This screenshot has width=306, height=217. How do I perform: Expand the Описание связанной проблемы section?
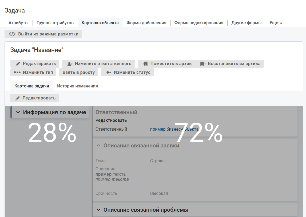tap(98, 210)
